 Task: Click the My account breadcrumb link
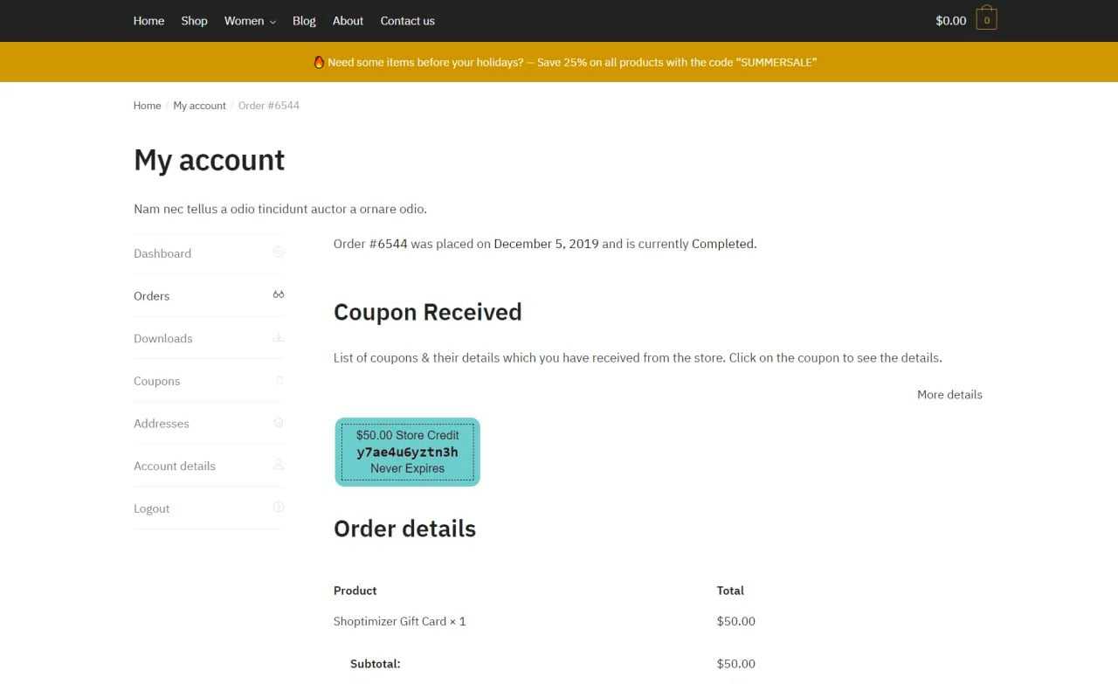pos(199,106)
